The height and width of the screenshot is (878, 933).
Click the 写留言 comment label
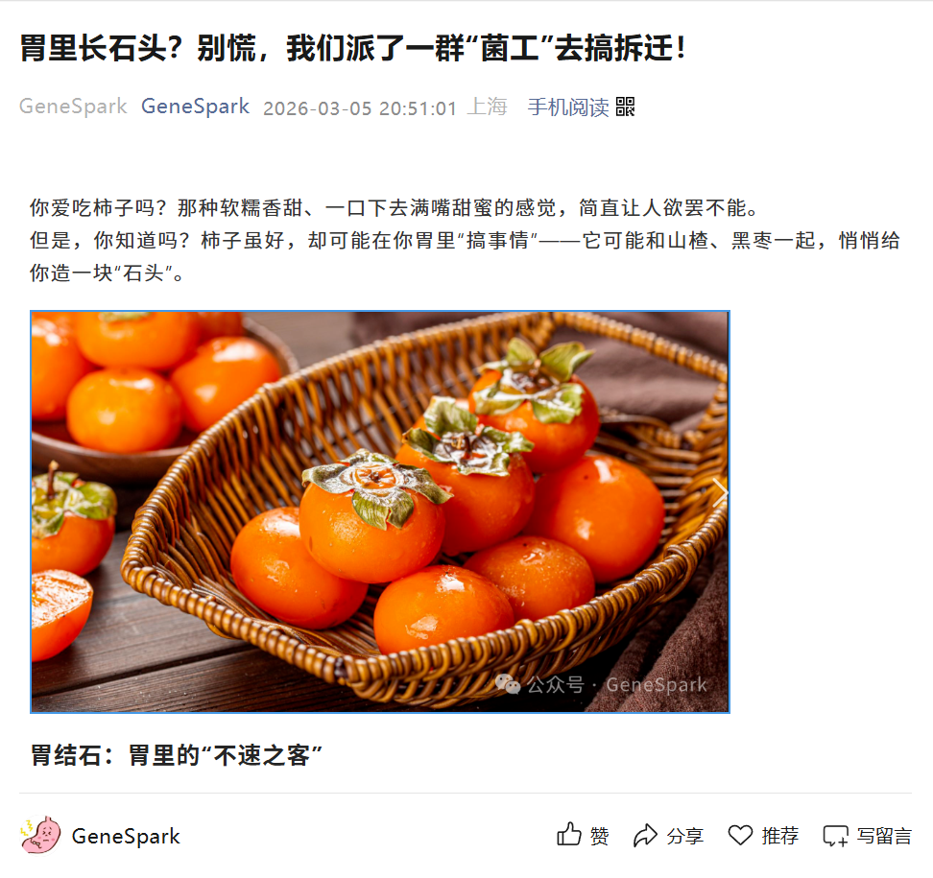[x=884, y=837]
